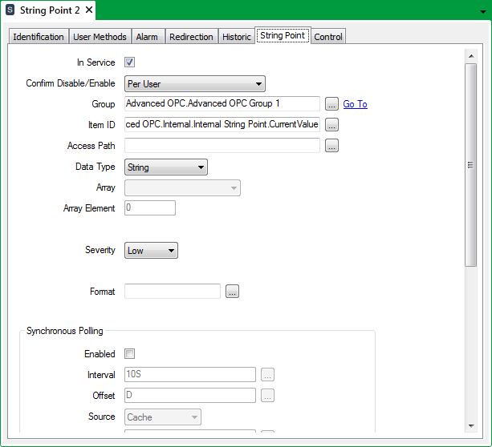The height and width of the screenshot is (447, 492).
Task: Click the Format text field
Action: click(x=173, y=292)
